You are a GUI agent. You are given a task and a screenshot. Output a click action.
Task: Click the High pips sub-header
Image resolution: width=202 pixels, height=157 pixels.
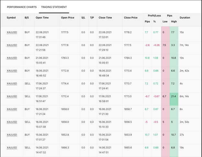(x=174, y=22)
